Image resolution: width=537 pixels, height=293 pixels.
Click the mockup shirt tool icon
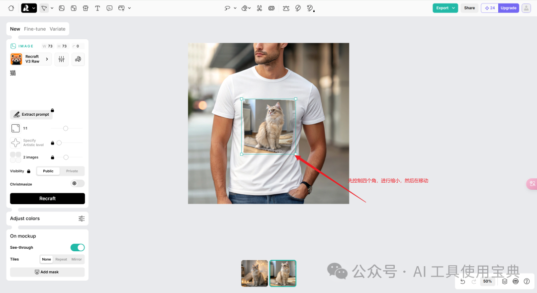tap(86, 8)
